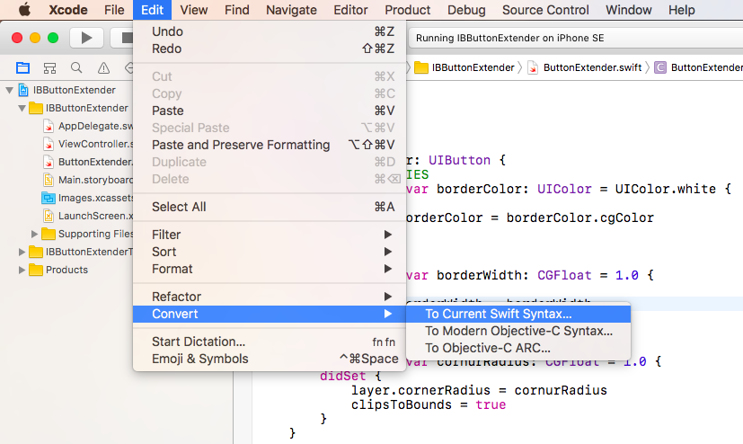Open the View menu
Screen dimensions: 743x444
193,10
